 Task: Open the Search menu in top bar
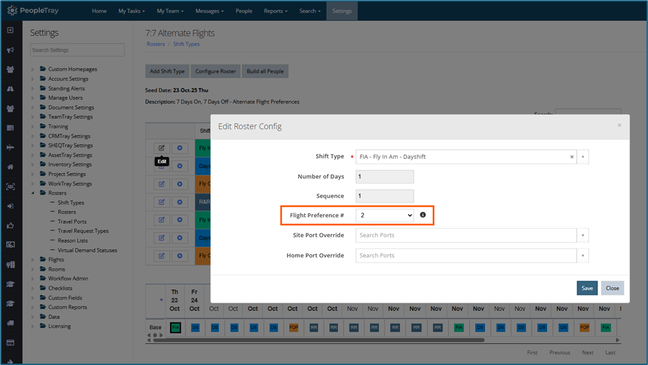tap(310, 11)
